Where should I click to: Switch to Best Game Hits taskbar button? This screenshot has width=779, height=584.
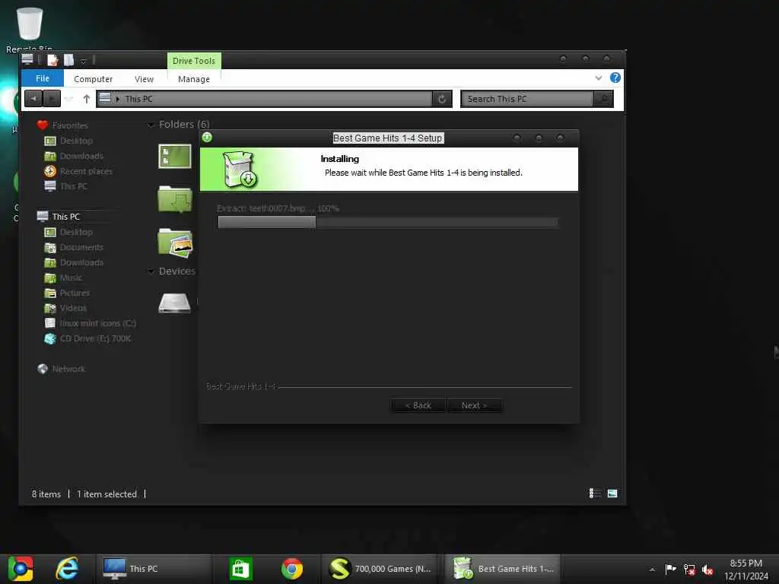[502, 569]
